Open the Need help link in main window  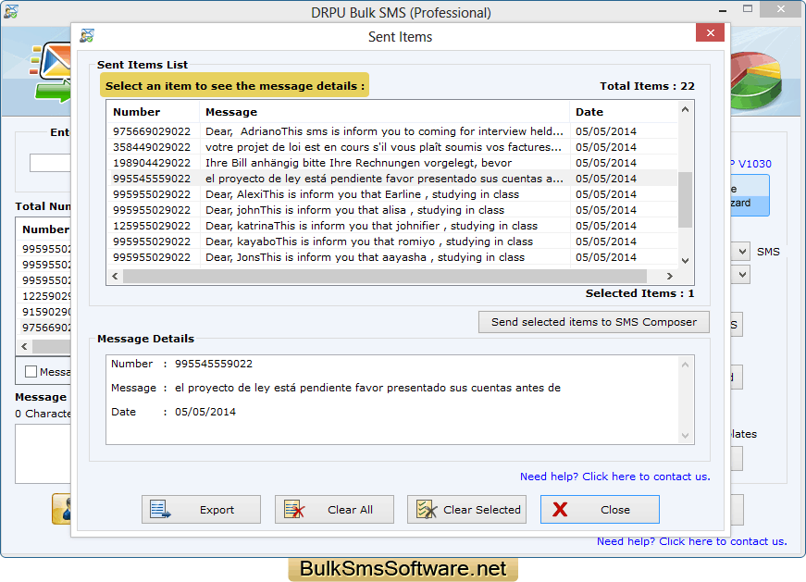click(691, 541)
